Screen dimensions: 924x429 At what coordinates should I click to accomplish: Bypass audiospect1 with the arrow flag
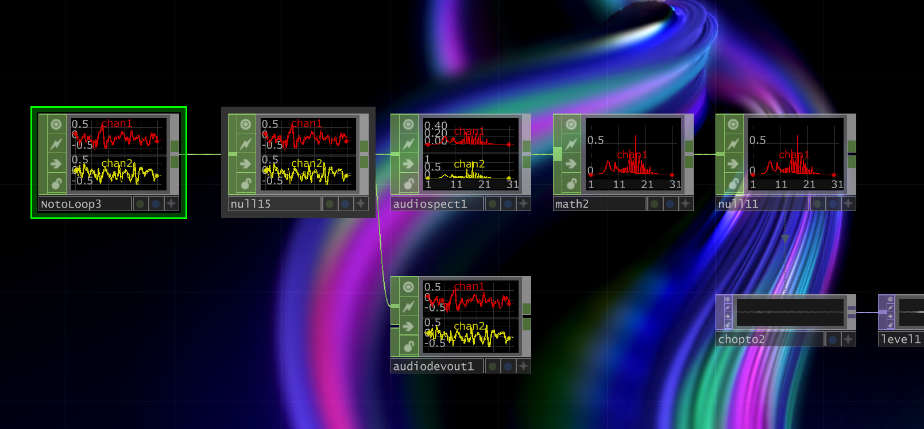click(x=408, y=164)
